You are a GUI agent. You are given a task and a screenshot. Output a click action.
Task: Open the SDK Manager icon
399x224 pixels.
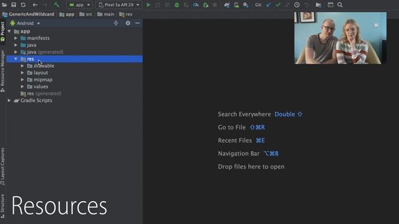coord(246,5)
